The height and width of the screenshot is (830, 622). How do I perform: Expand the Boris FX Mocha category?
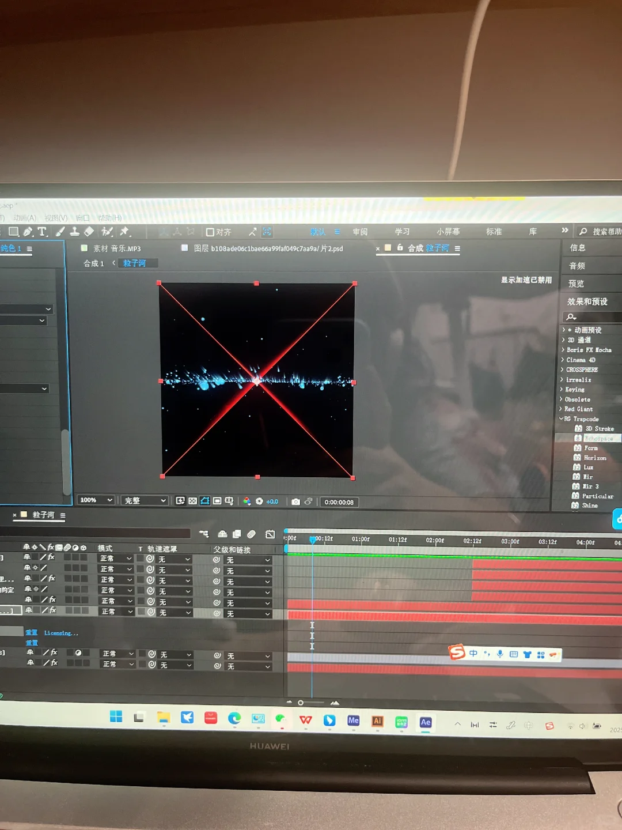pos(563,350)
